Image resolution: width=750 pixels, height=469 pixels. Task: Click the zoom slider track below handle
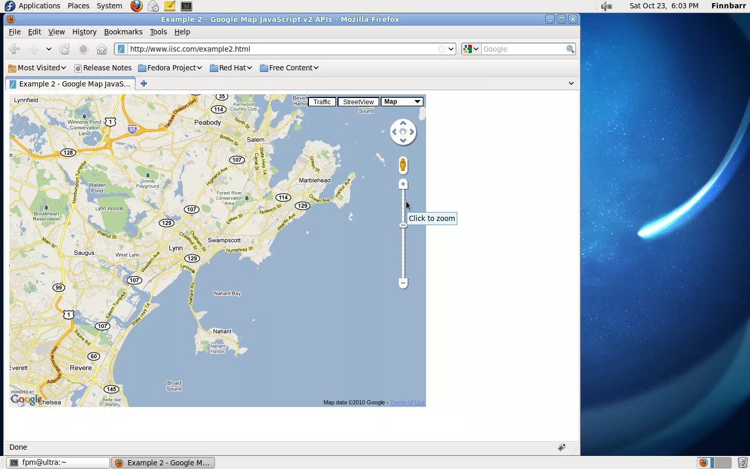pyautogui.click(x=403, y=253)
